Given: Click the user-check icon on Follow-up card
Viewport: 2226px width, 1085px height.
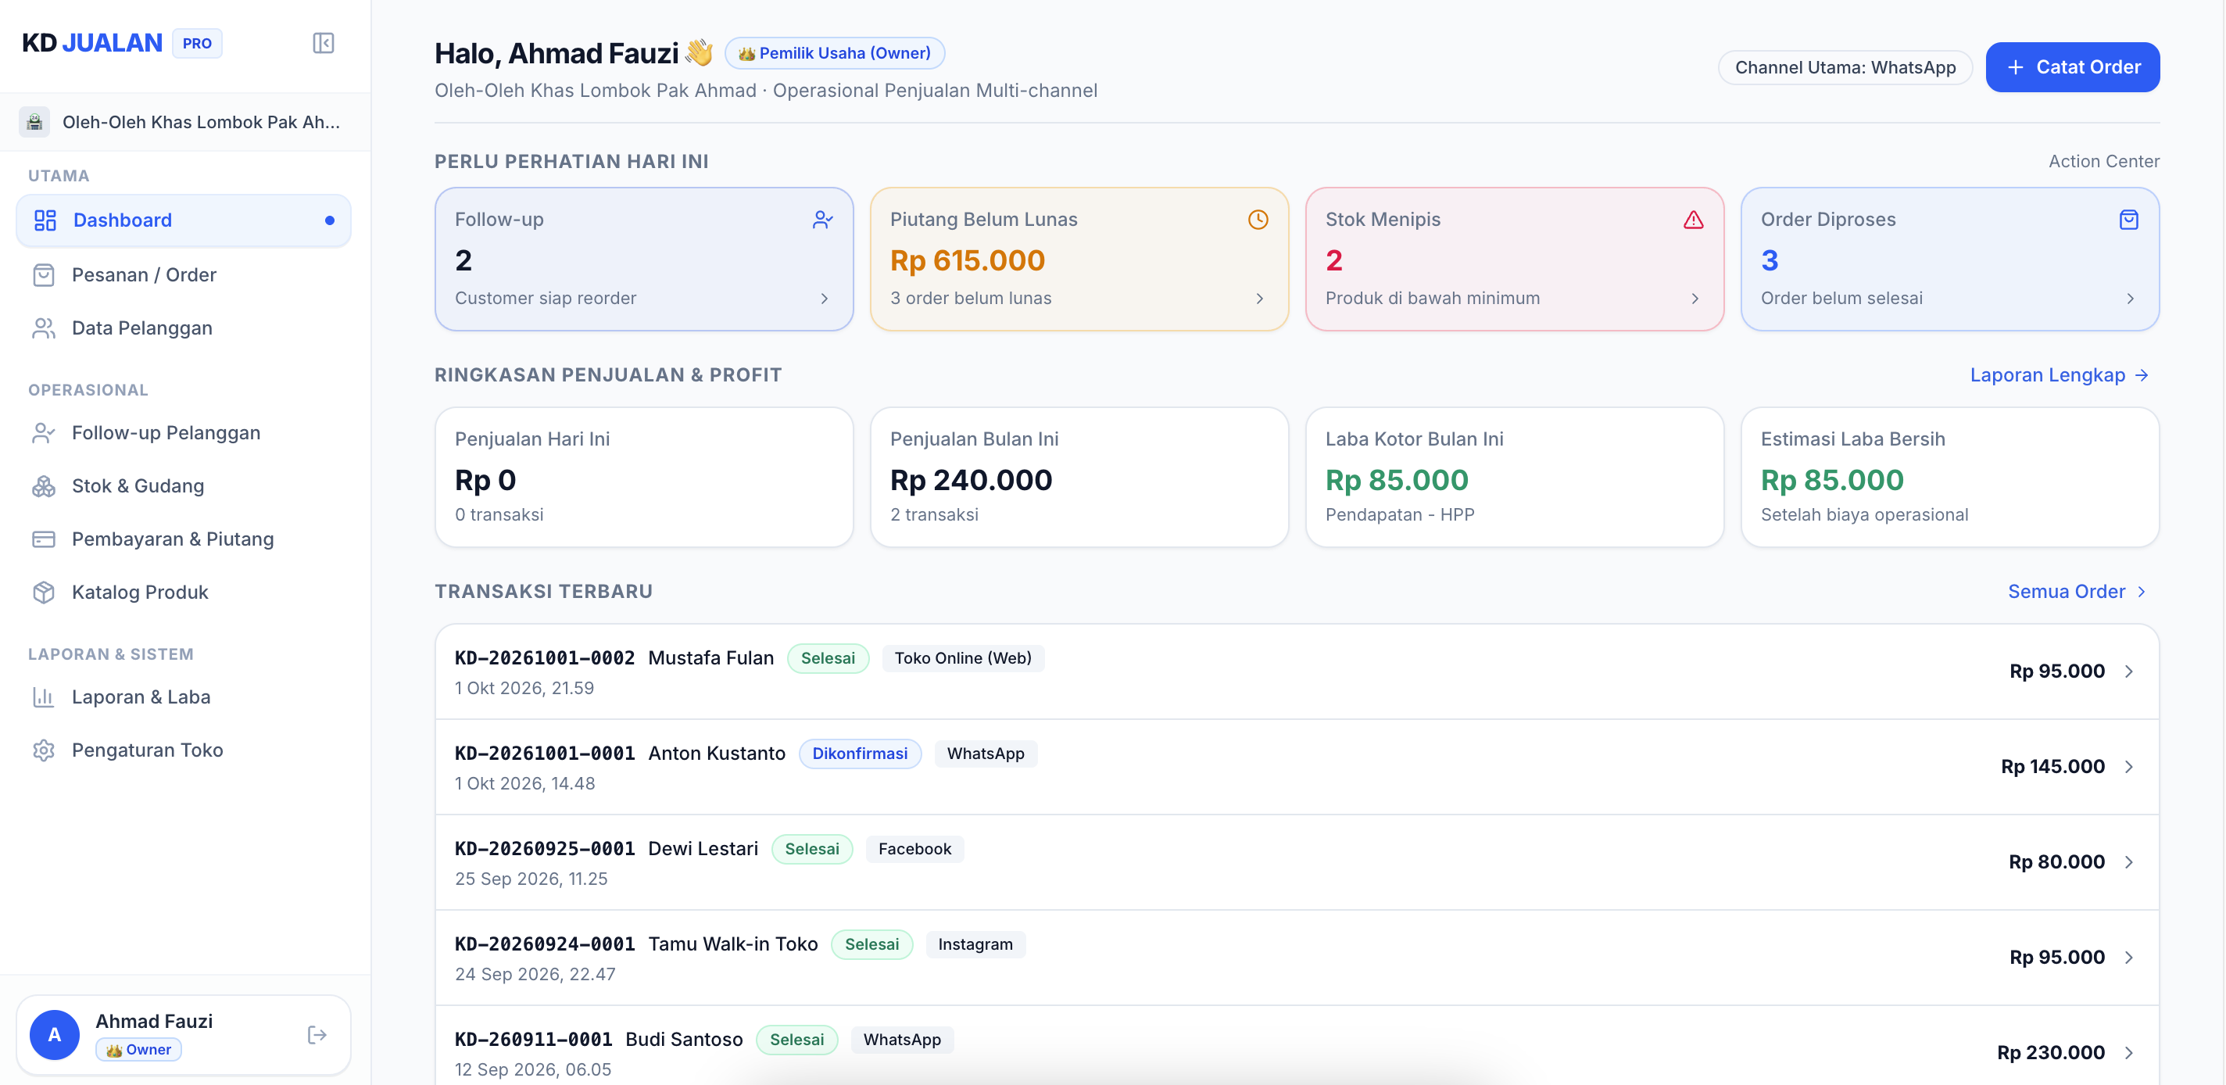Looking at the screenshot, I should pyautogui.click(x=823, y=220).
